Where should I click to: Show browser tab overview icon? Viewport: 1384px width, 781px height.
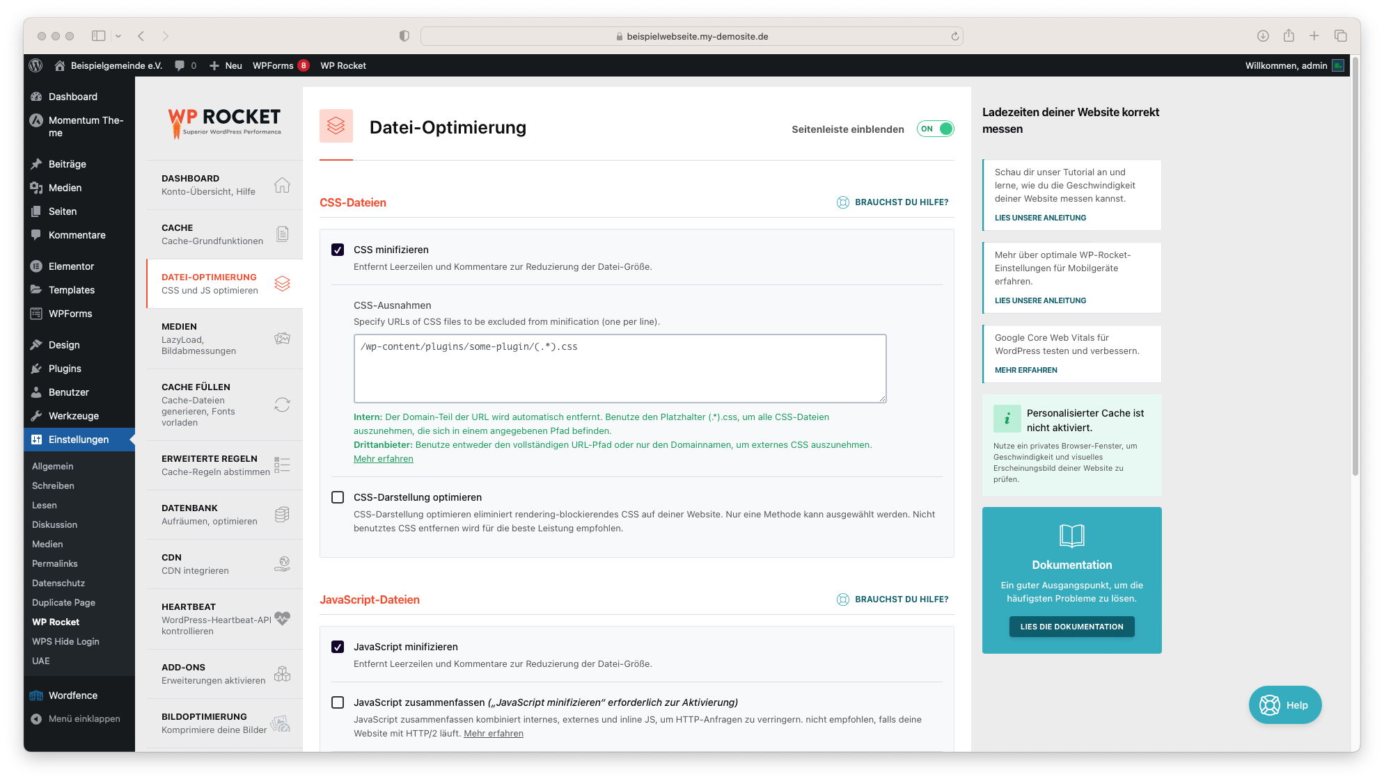pyautogui.click(x=1341, y=35)
